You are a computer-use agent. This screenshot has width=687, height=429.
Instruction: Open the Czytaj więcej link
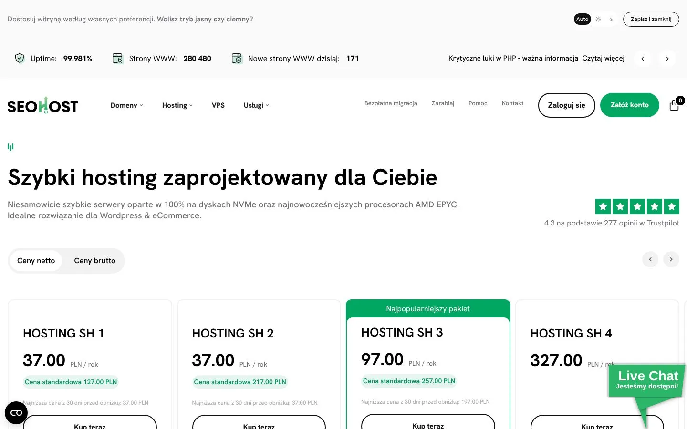tap(603, 58)
